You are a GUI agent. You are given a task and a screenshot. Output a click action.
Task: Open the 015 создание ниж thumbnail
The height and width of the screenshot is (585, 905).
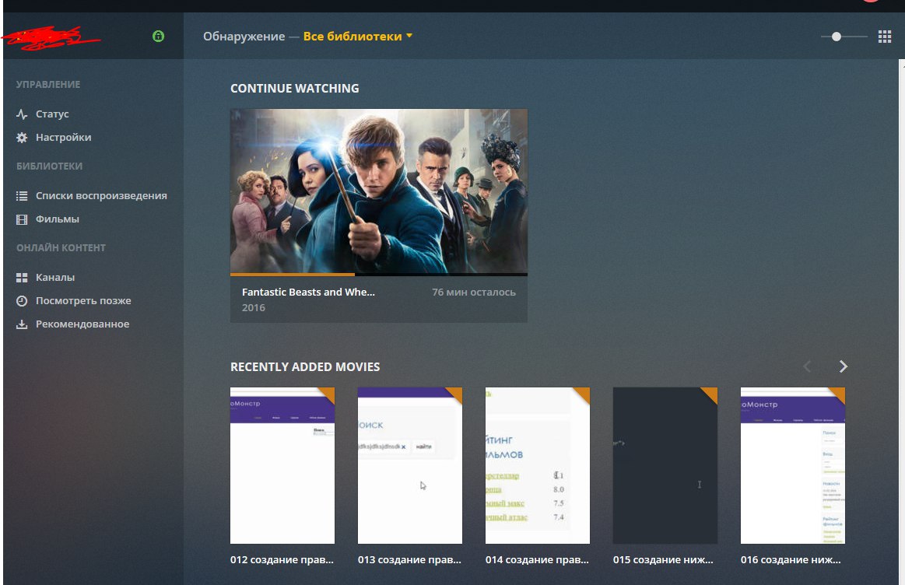[x=665, y=465]
